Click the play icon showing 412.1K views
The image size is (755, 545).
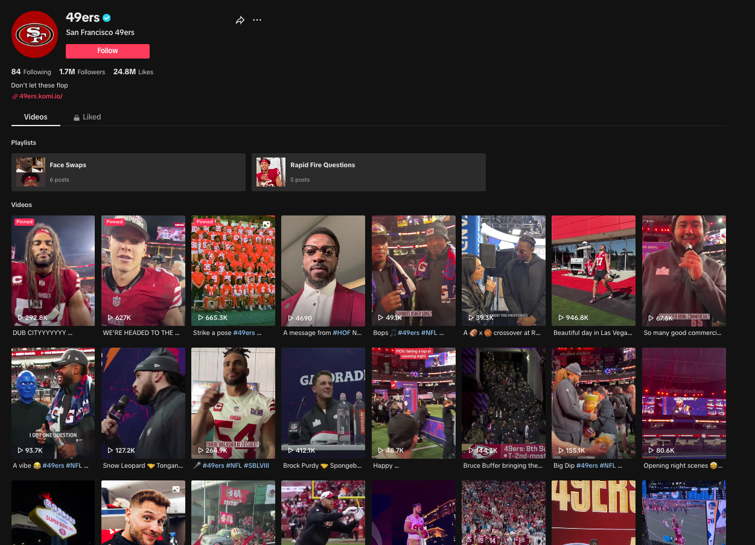tap(291, 450)
